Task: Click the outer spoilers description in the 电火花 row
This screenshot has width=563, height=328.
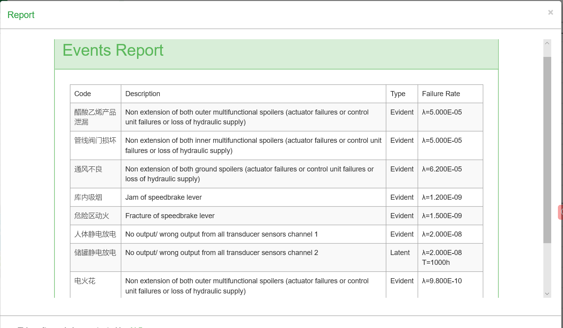Action: pyautogui.click(x=247, y=286)
